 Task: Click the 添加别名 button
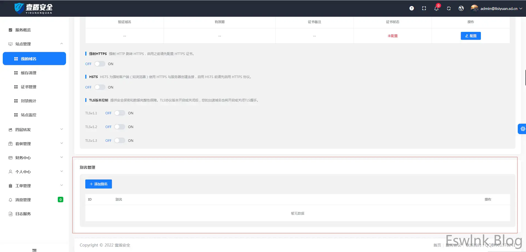pyautogui.click(x=98, y=184)
